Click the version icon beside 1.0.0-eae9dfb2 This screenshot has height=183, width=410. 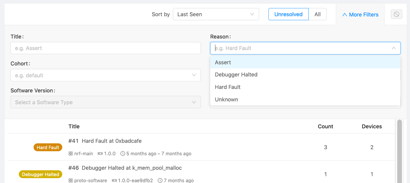(114, 180)
